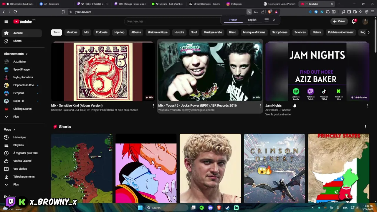Open Vidéos "J'aime" in sidebar
377x212 pixels.
coord(21,161)
